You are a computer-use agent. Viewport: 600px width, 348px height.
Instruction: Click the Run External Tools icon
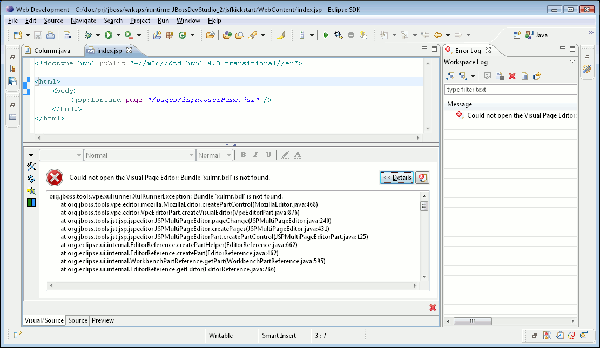129,35
